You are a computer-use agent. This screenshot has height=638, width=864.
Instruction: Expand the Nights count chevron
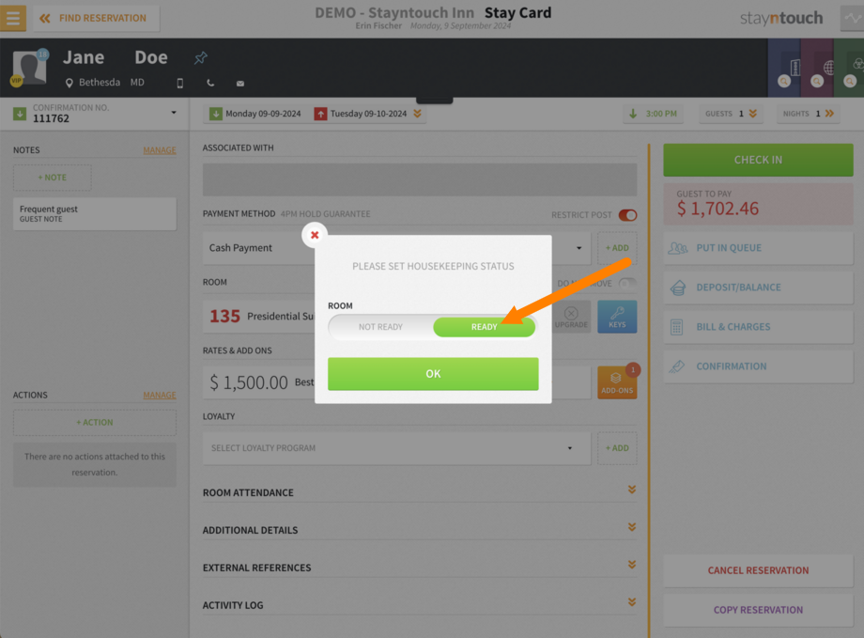click(830, 114)
